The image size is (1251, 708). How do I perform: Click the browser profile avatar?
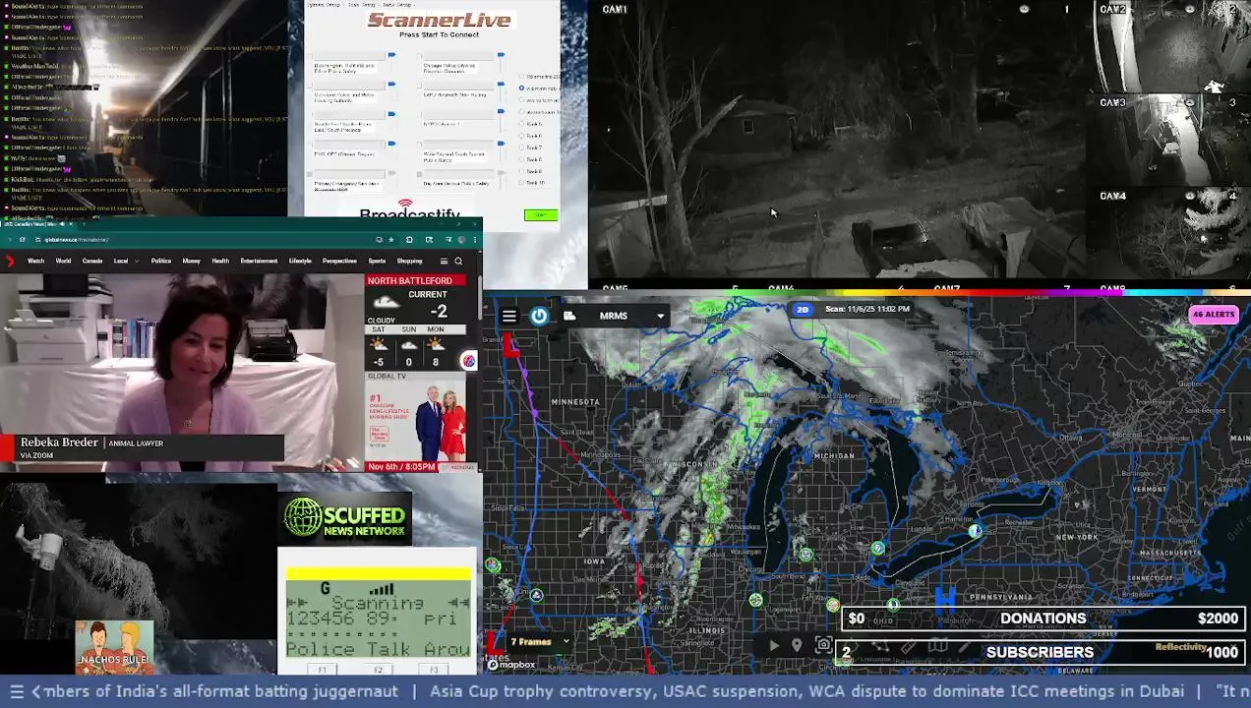coord(461,240)
